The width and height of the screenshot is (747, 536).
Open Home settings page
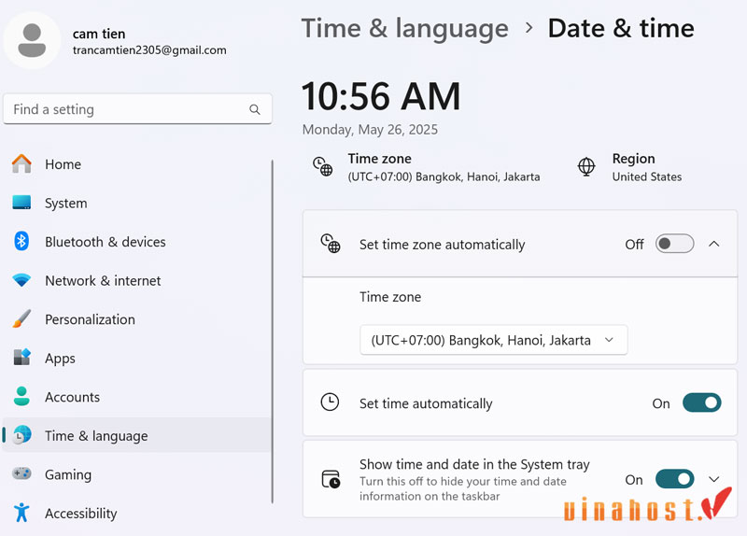(137, 164)
